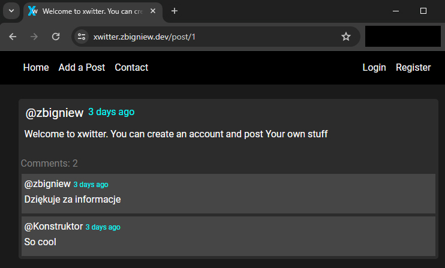445x268 pixels.
Task: Open the post author @zbigniew profile
Action: [54, 113]
